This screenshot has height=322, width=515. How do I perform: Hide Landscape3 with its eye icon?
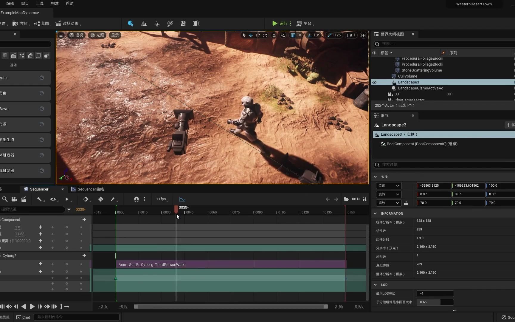(374, 82)
